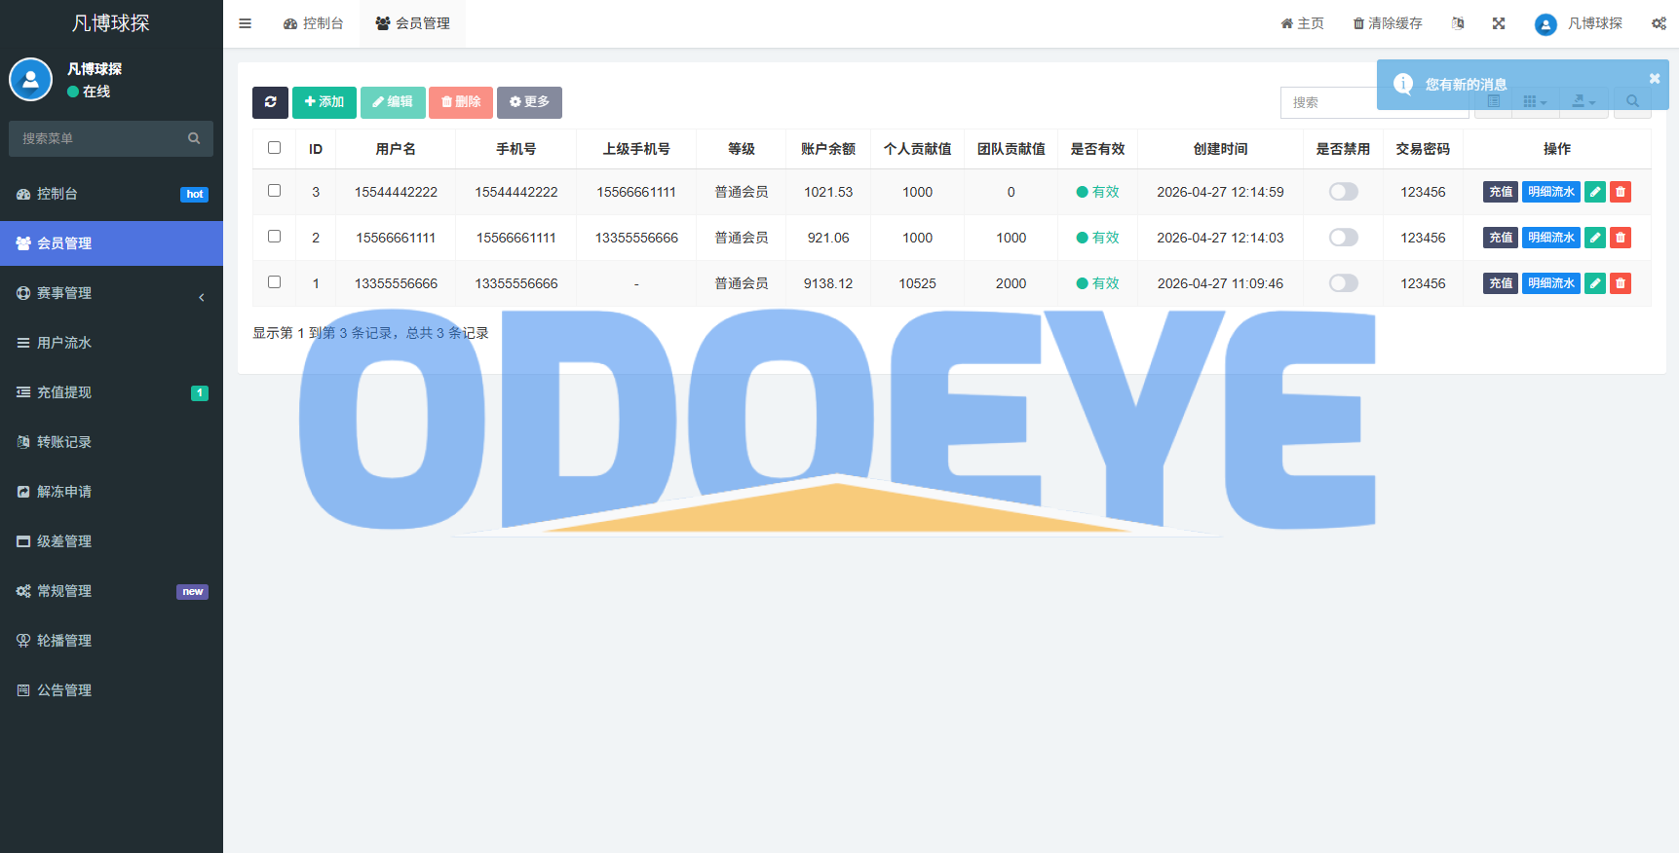Open 转账记录 in the sidebar
Viewport: 1679px width, 853px height.
click(x=111, y=442)
